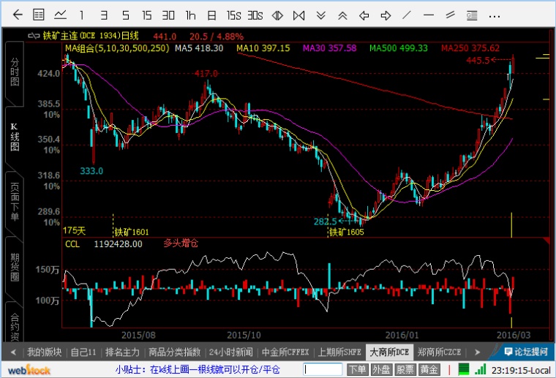Click the compress chart horizontally icon
Viewport: 556px width, 378px height.
coord(277,15)
